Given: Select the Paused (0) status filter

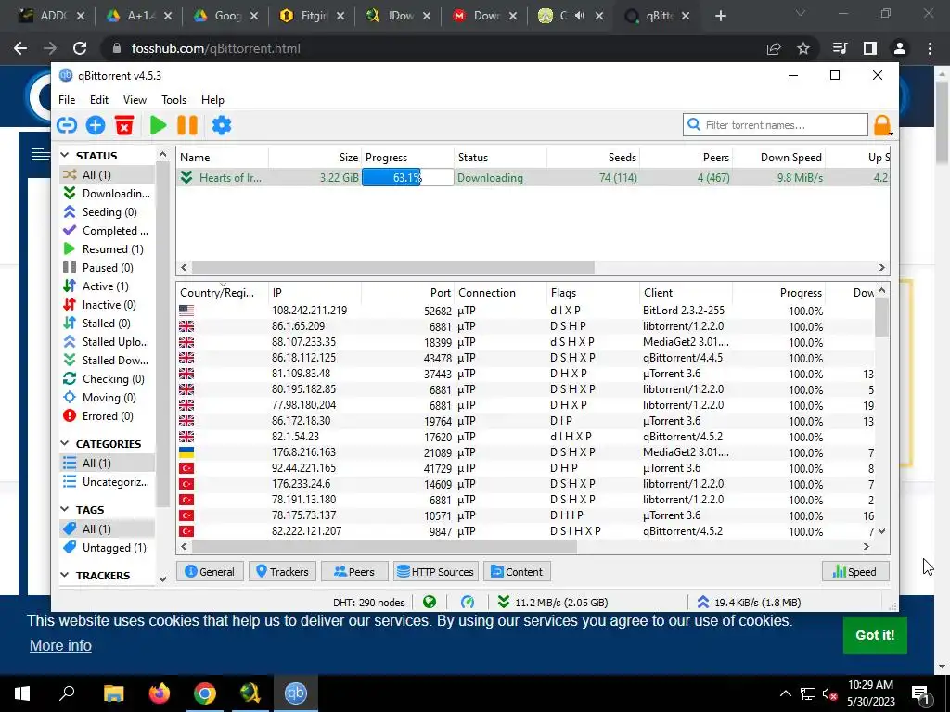Looking at the screenshot, I should coord(107,268).
